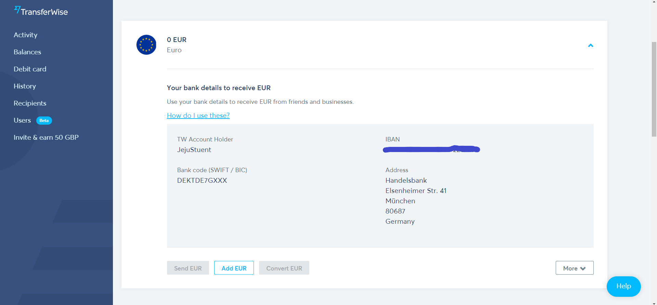Click the Bank code (SWIFT / BIC) label
Screen dimensions: 657x305
point(212,170)
